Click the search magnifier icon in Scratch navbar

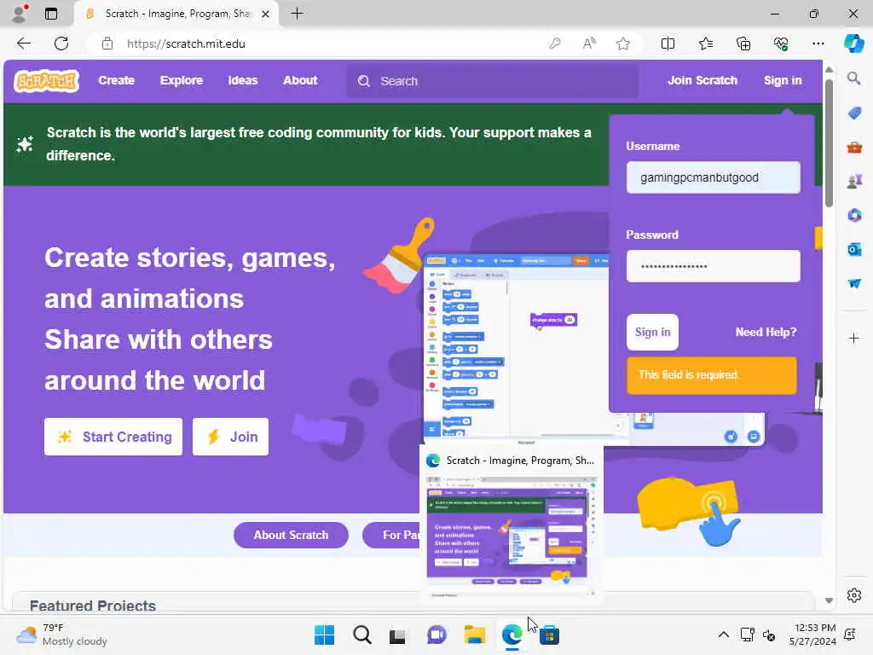coord(363,81)
